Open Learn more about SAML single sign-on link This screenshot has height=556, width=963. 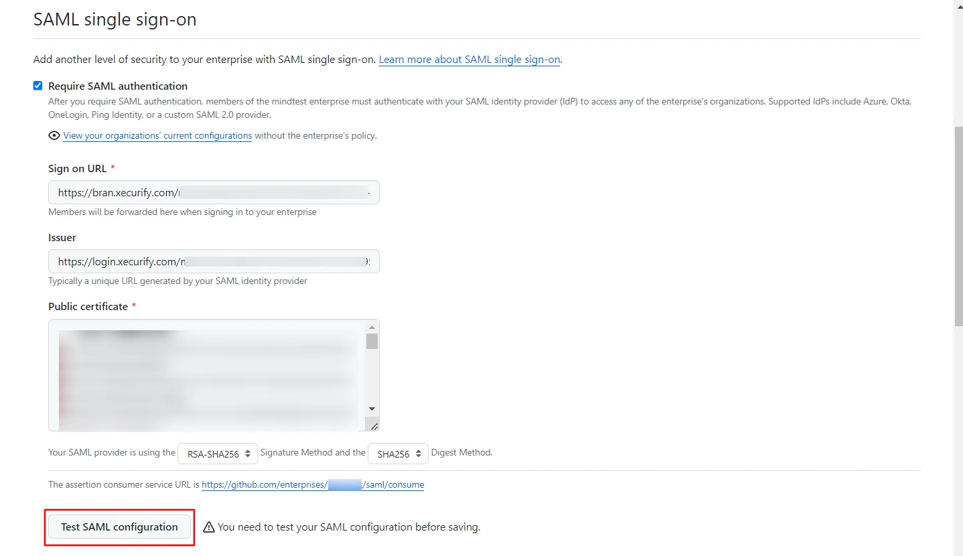[x=469, y=60]
